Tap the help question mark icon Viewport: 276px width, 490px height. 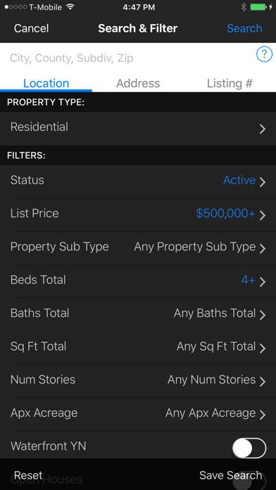pyautogui.click(x=264, y=55)
